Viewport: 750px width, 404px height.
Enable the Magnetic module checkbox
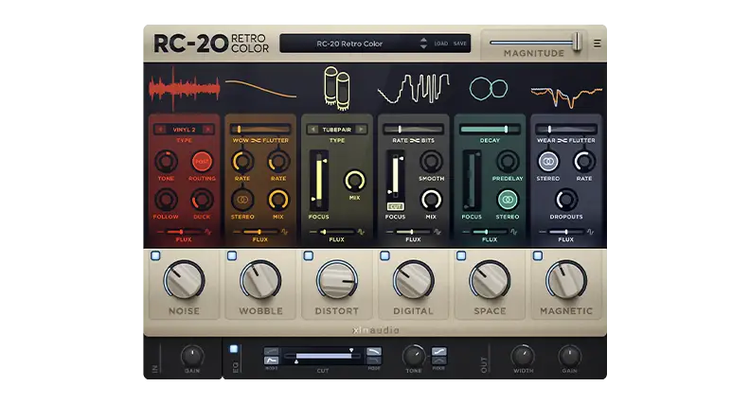(538, 255)
